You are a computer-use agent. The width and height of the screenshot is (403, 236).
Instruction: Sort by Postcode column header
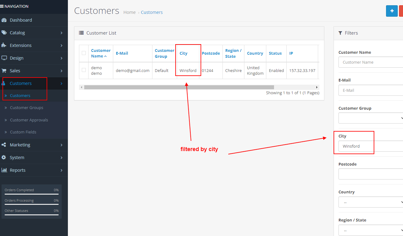211,53
